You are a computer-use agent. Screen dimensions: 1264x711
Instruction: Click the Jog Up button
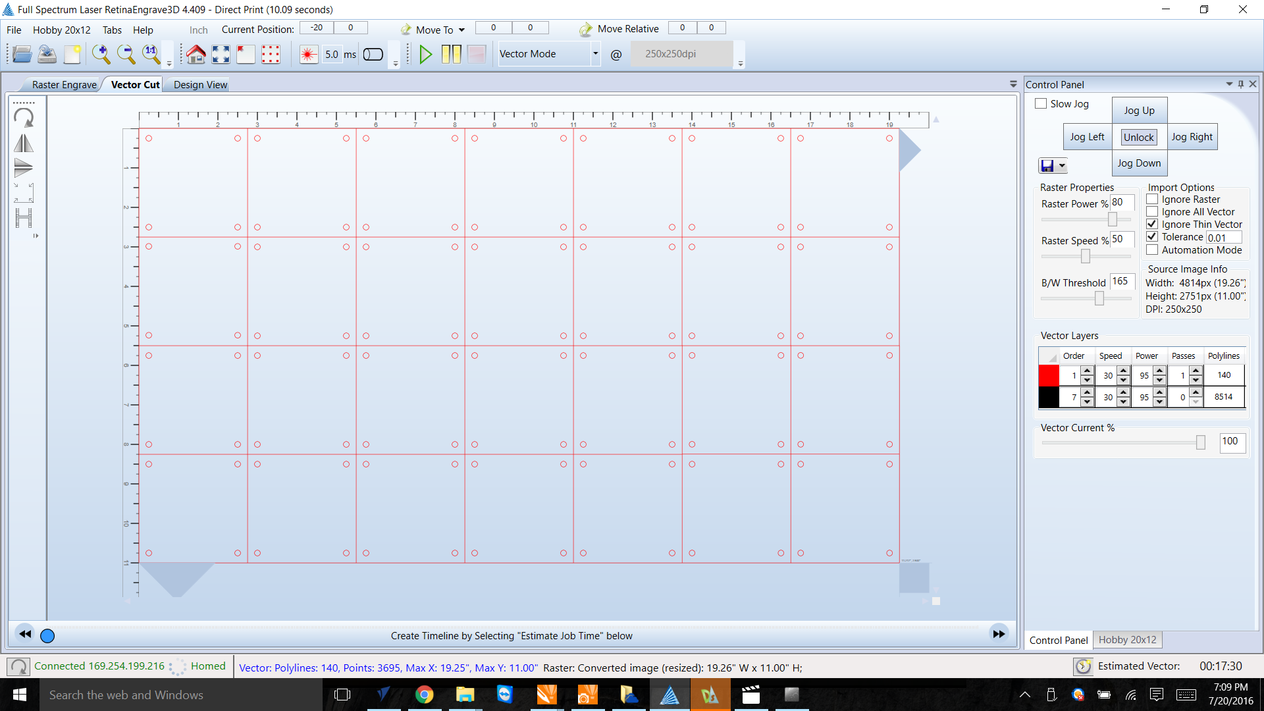[1139, 110]
